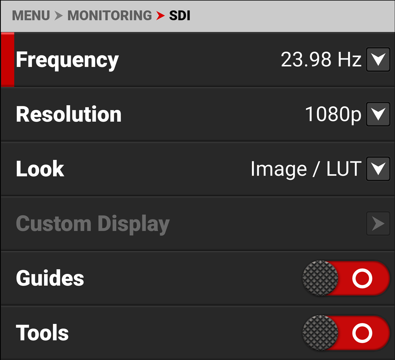
Task: Click the Custom Display arrow icon
Action: (378, 224)
